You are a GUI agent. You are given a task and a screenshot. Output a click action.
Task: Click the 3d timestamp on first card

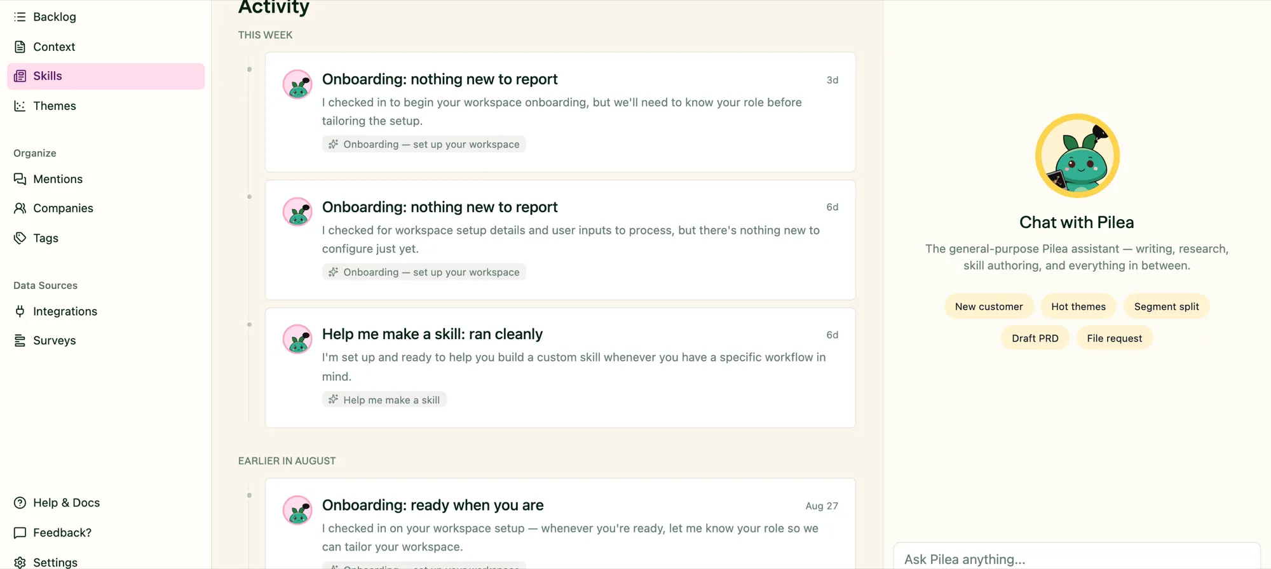tap(832, 80)
